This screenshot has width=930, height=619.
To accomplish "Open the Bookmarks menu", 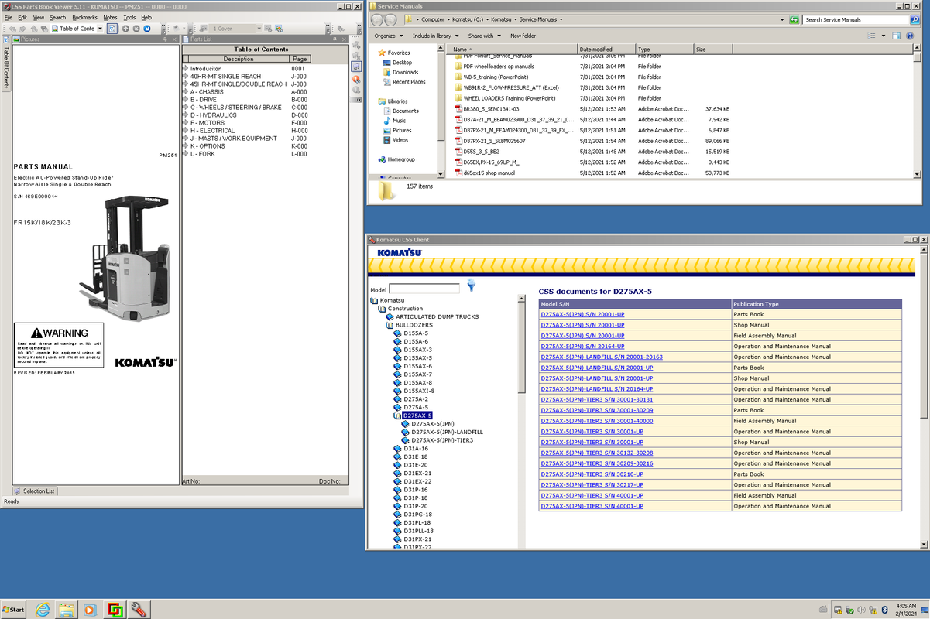I will (x=84, y=17).
